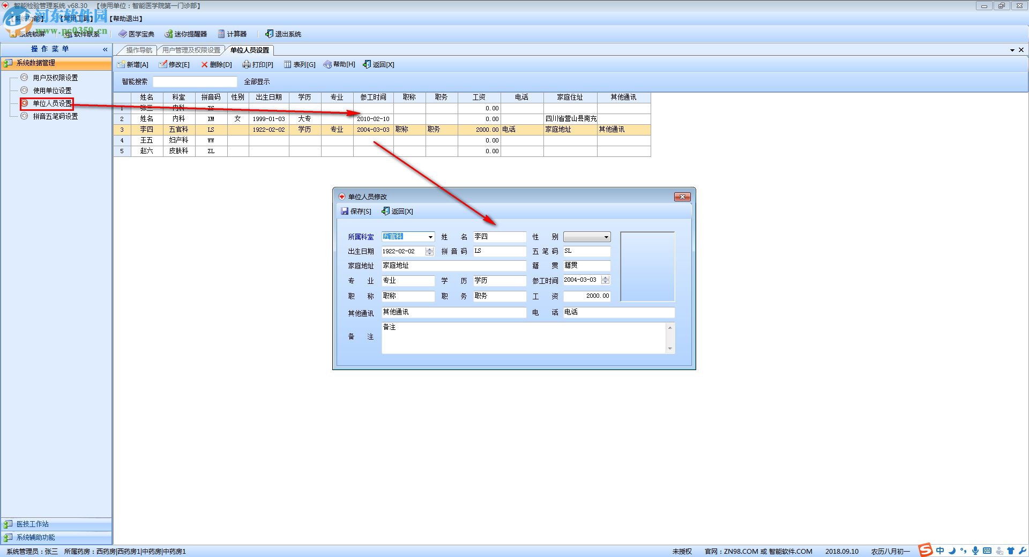Open the 【常用工具】 menu

point(77,19)
